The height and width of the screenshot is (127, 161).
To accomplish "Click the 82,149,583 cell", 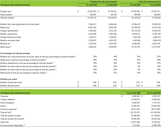I will pyautogui.click(x=136, y=18).
